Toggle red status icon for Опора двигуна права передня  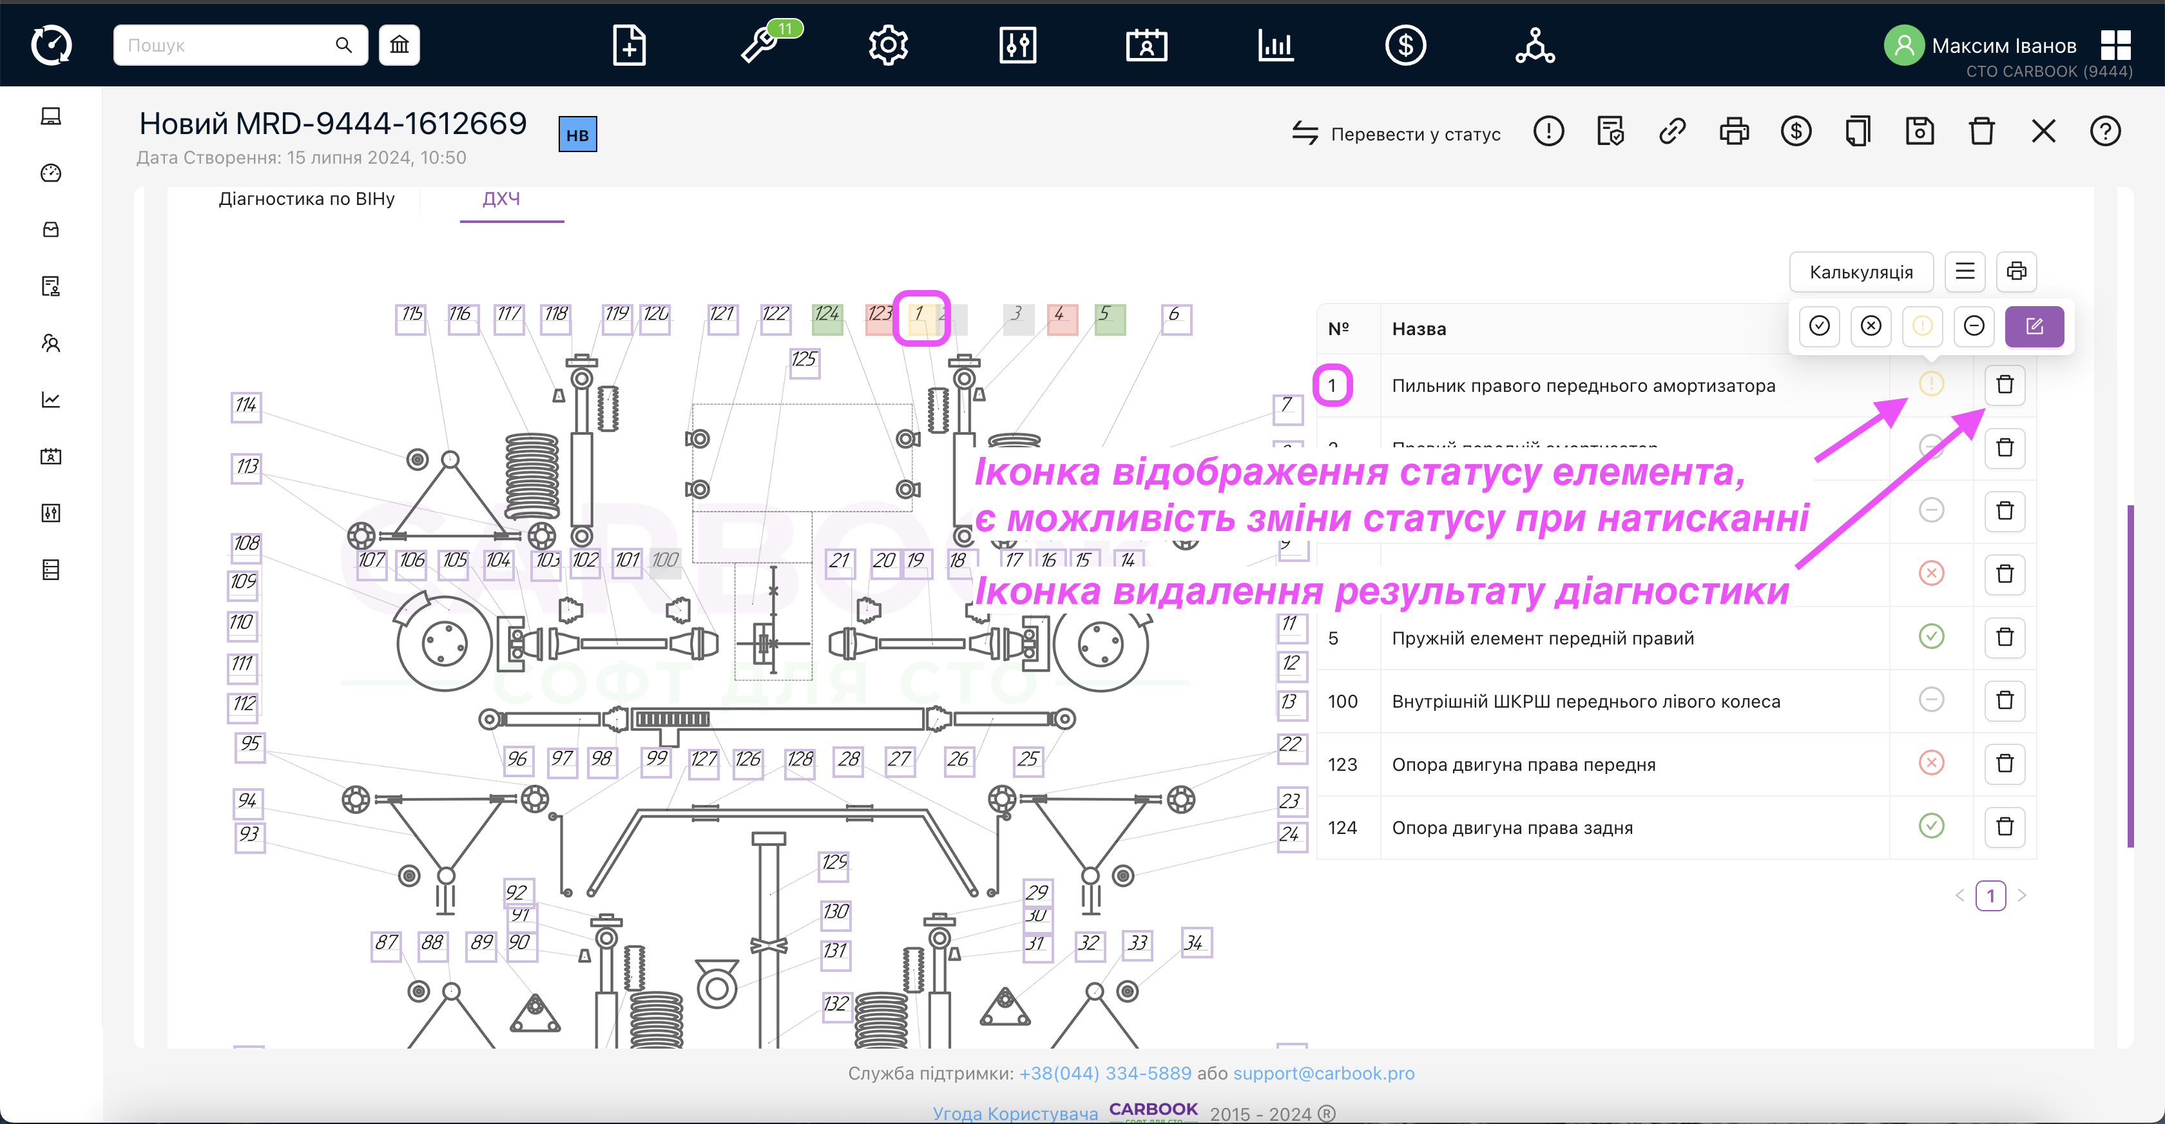coord(1931,762)
